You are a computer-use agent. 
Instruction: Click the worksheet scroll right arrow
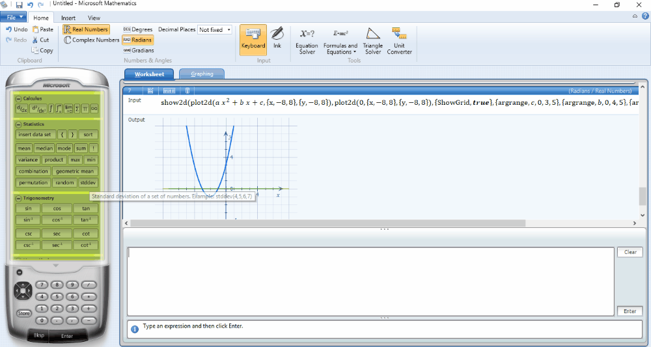[x=634, y=223]
